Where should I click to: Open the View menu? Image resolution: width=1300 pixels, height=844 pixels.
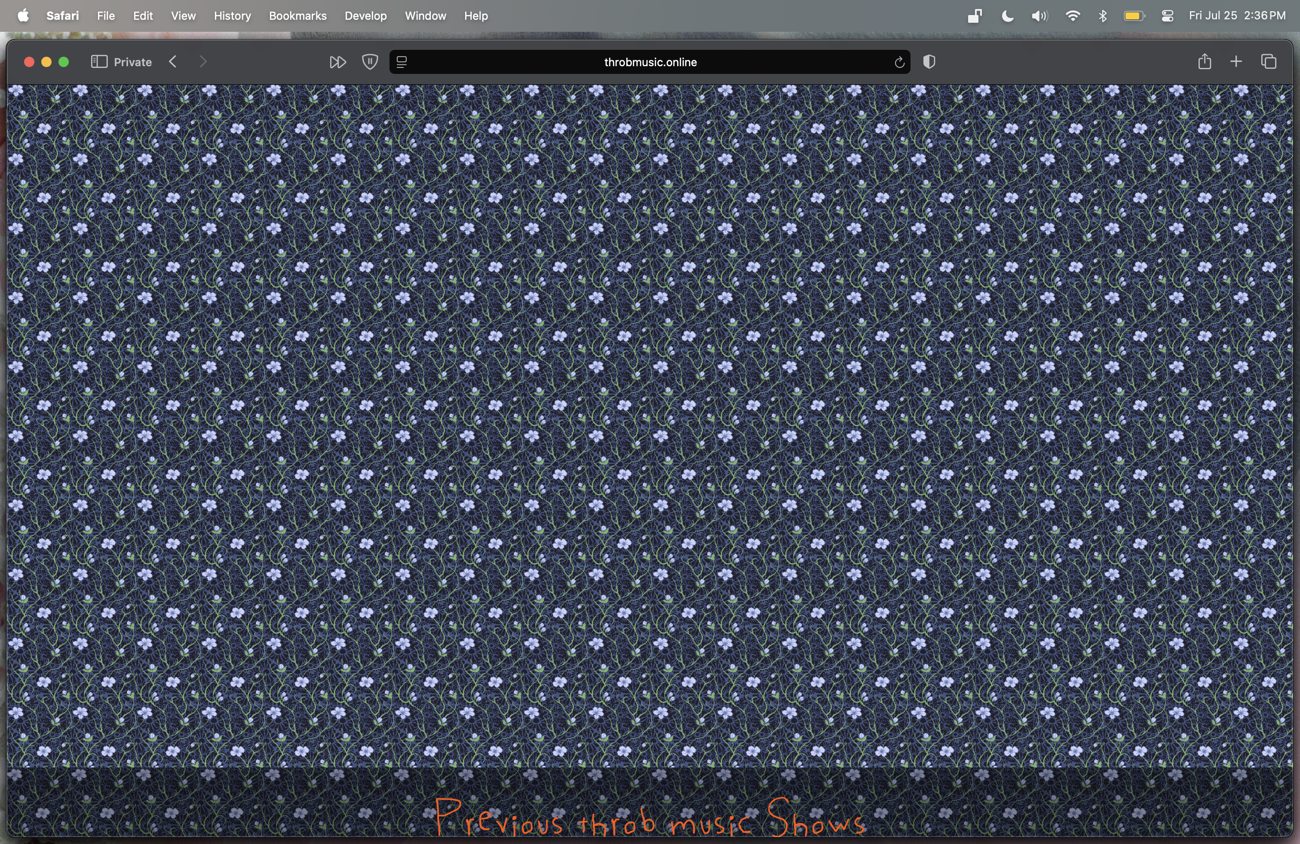coord(183,16)
